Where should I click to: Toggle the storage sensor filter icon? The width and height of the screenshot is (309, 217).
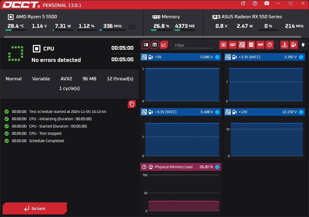click(251, 45)
